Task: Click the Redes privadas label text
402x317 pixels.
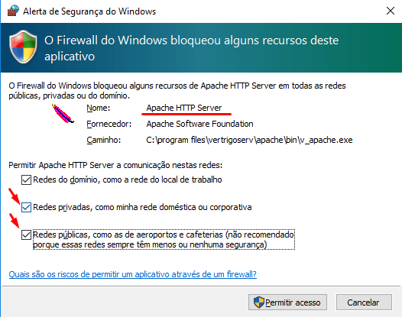Action: pos(142,207)
